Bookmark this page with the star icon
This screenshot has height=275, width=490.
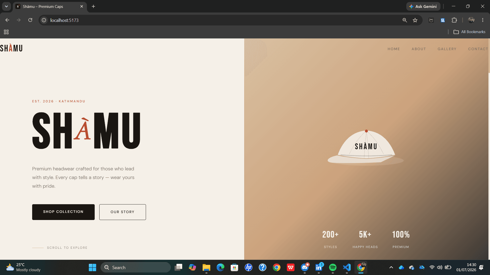click(x=415, y=20)
